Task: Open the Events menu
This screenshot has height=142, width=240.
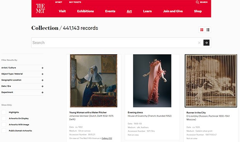Action: (110, 11)
